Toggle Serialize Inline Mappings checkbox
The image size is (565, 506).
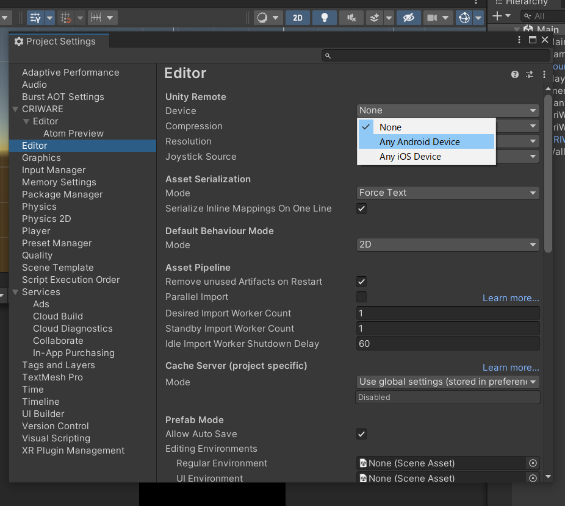(361, 208)
